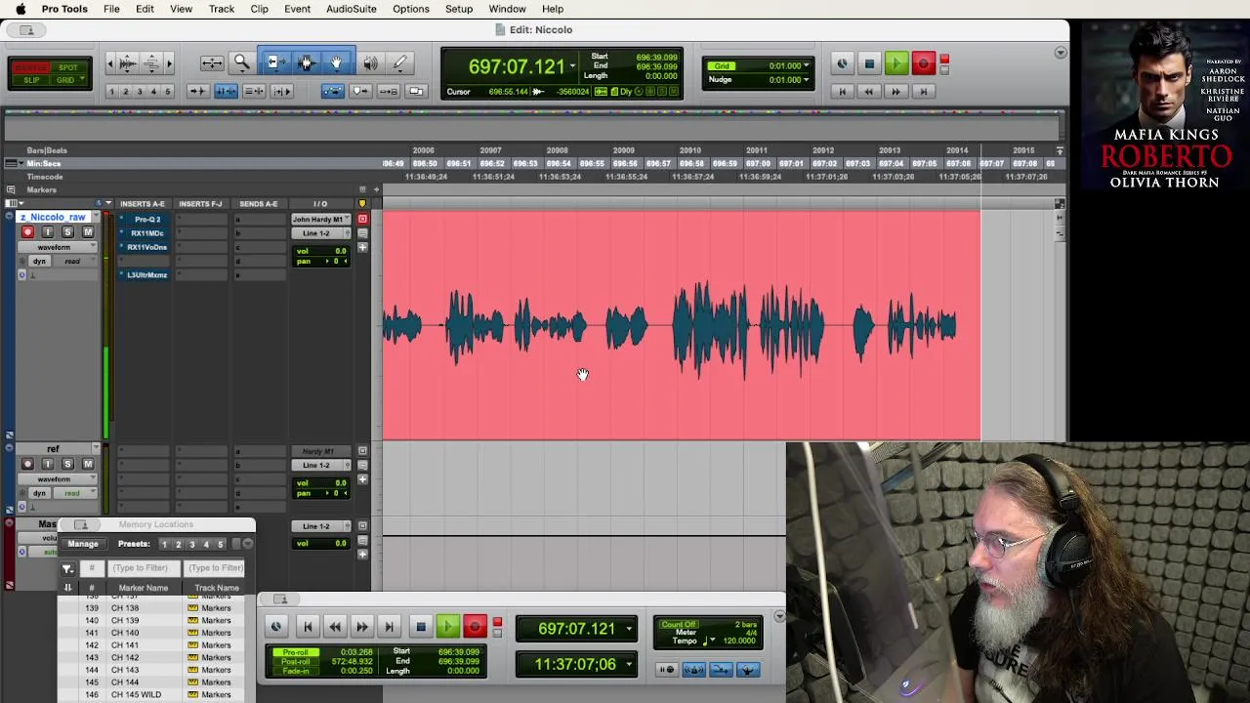The width and height of the screenshot is (1250, 703).
Task: Open the Setup menu
Action: (459, 9)
